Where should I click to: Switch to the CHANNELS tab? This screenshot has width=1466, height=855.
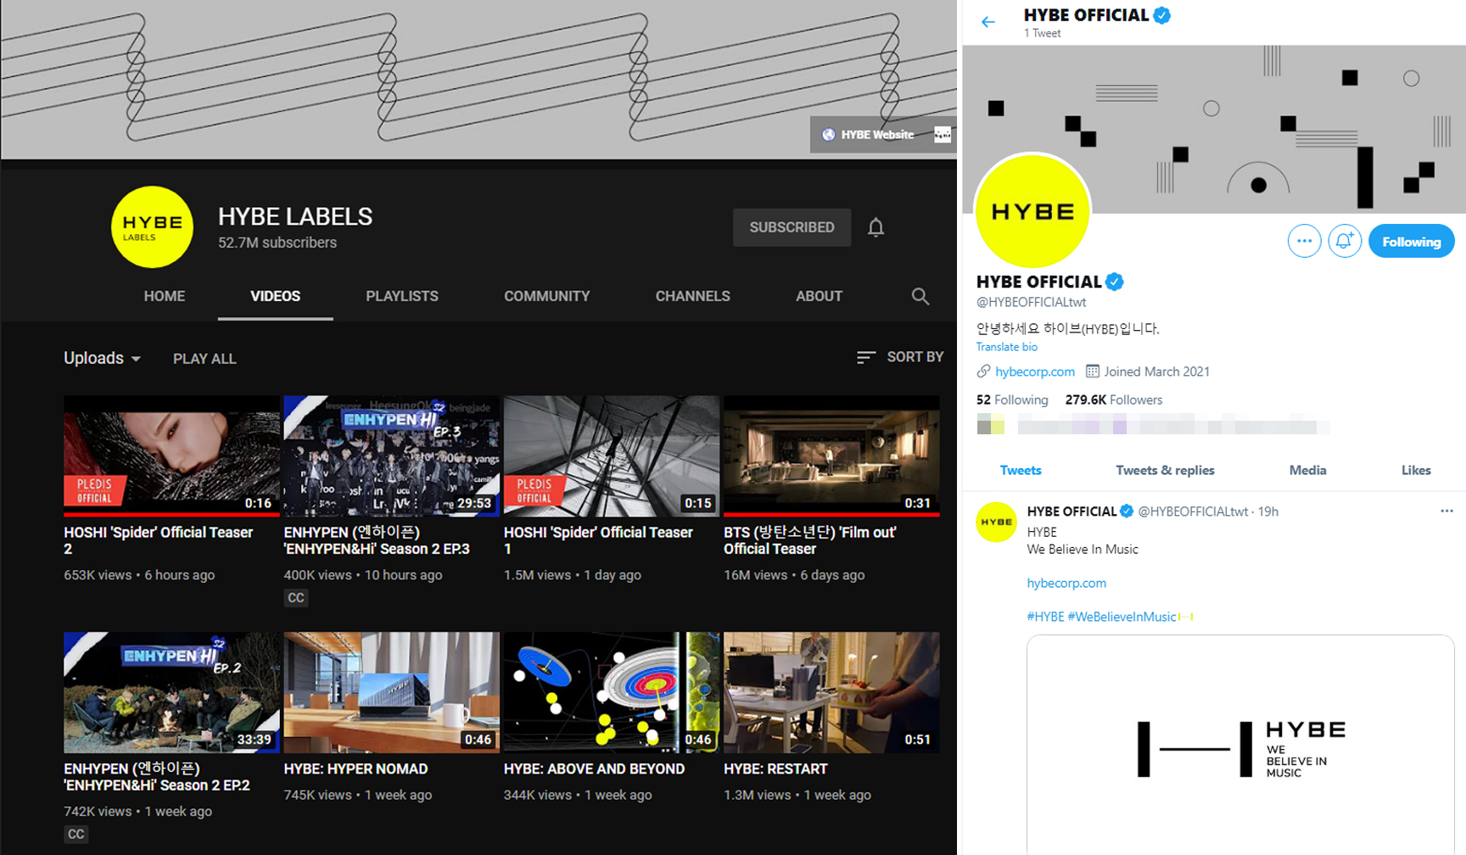(692, 296)
